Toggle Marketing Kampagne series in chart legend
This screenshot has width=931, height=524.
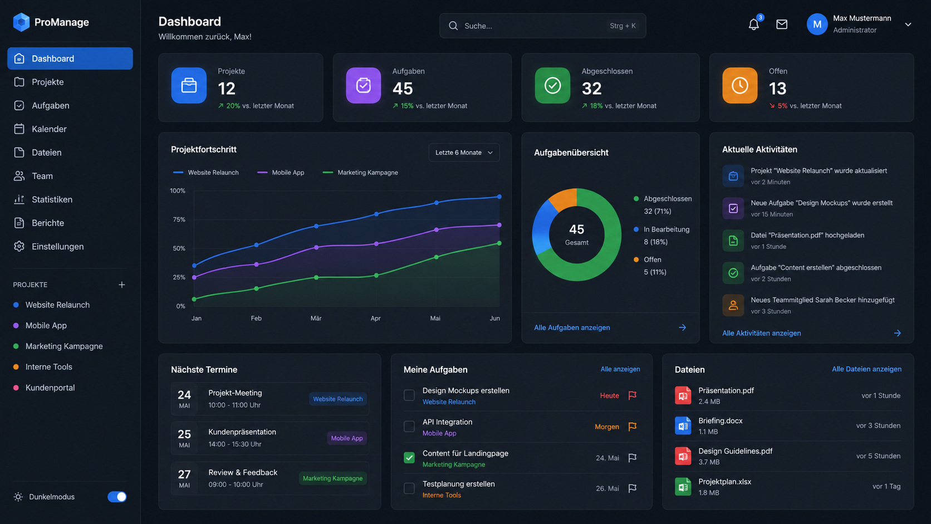point(360,173)
